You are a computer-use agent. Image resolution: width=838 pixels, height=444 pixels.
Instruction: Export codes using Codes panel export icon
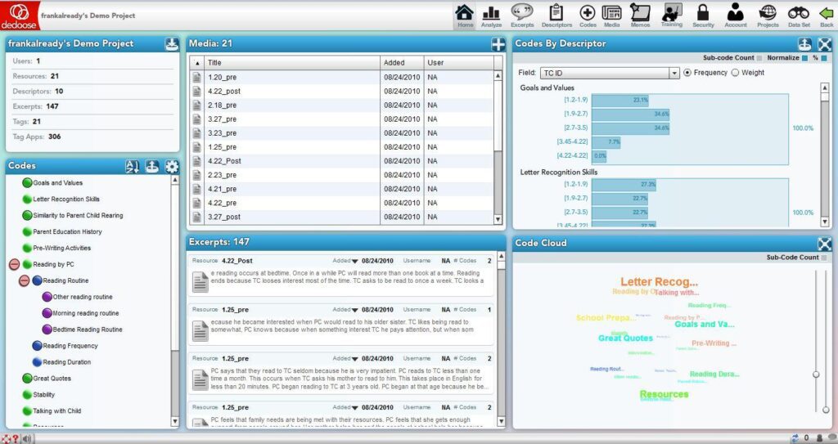(152, 167)
